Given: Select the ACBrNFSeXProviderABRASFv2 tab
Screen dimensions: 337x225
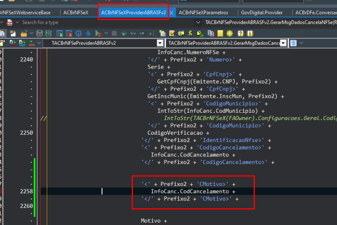Looking at the screenshot, I should coord(133,13).
